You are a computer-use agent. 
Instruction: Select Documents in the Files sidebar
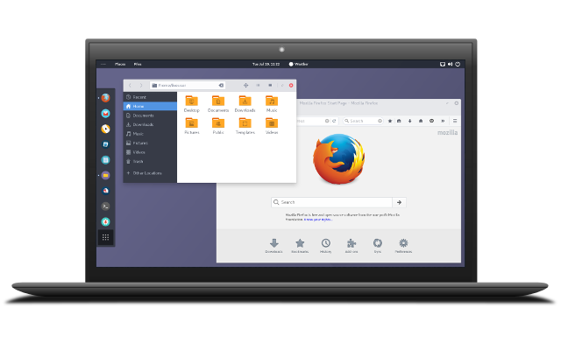pyautogui.click(x=144, y=115)
